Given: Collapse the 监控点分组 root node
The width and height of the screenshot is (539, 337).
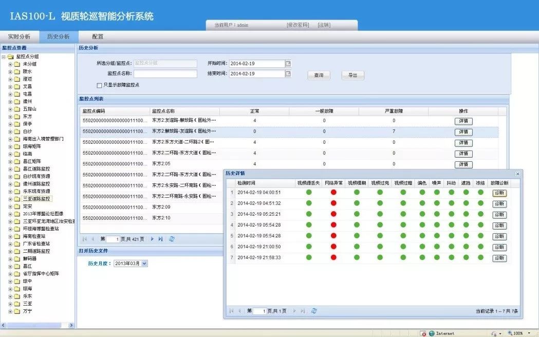Looking at the screenshot, I should click(4, 57).
